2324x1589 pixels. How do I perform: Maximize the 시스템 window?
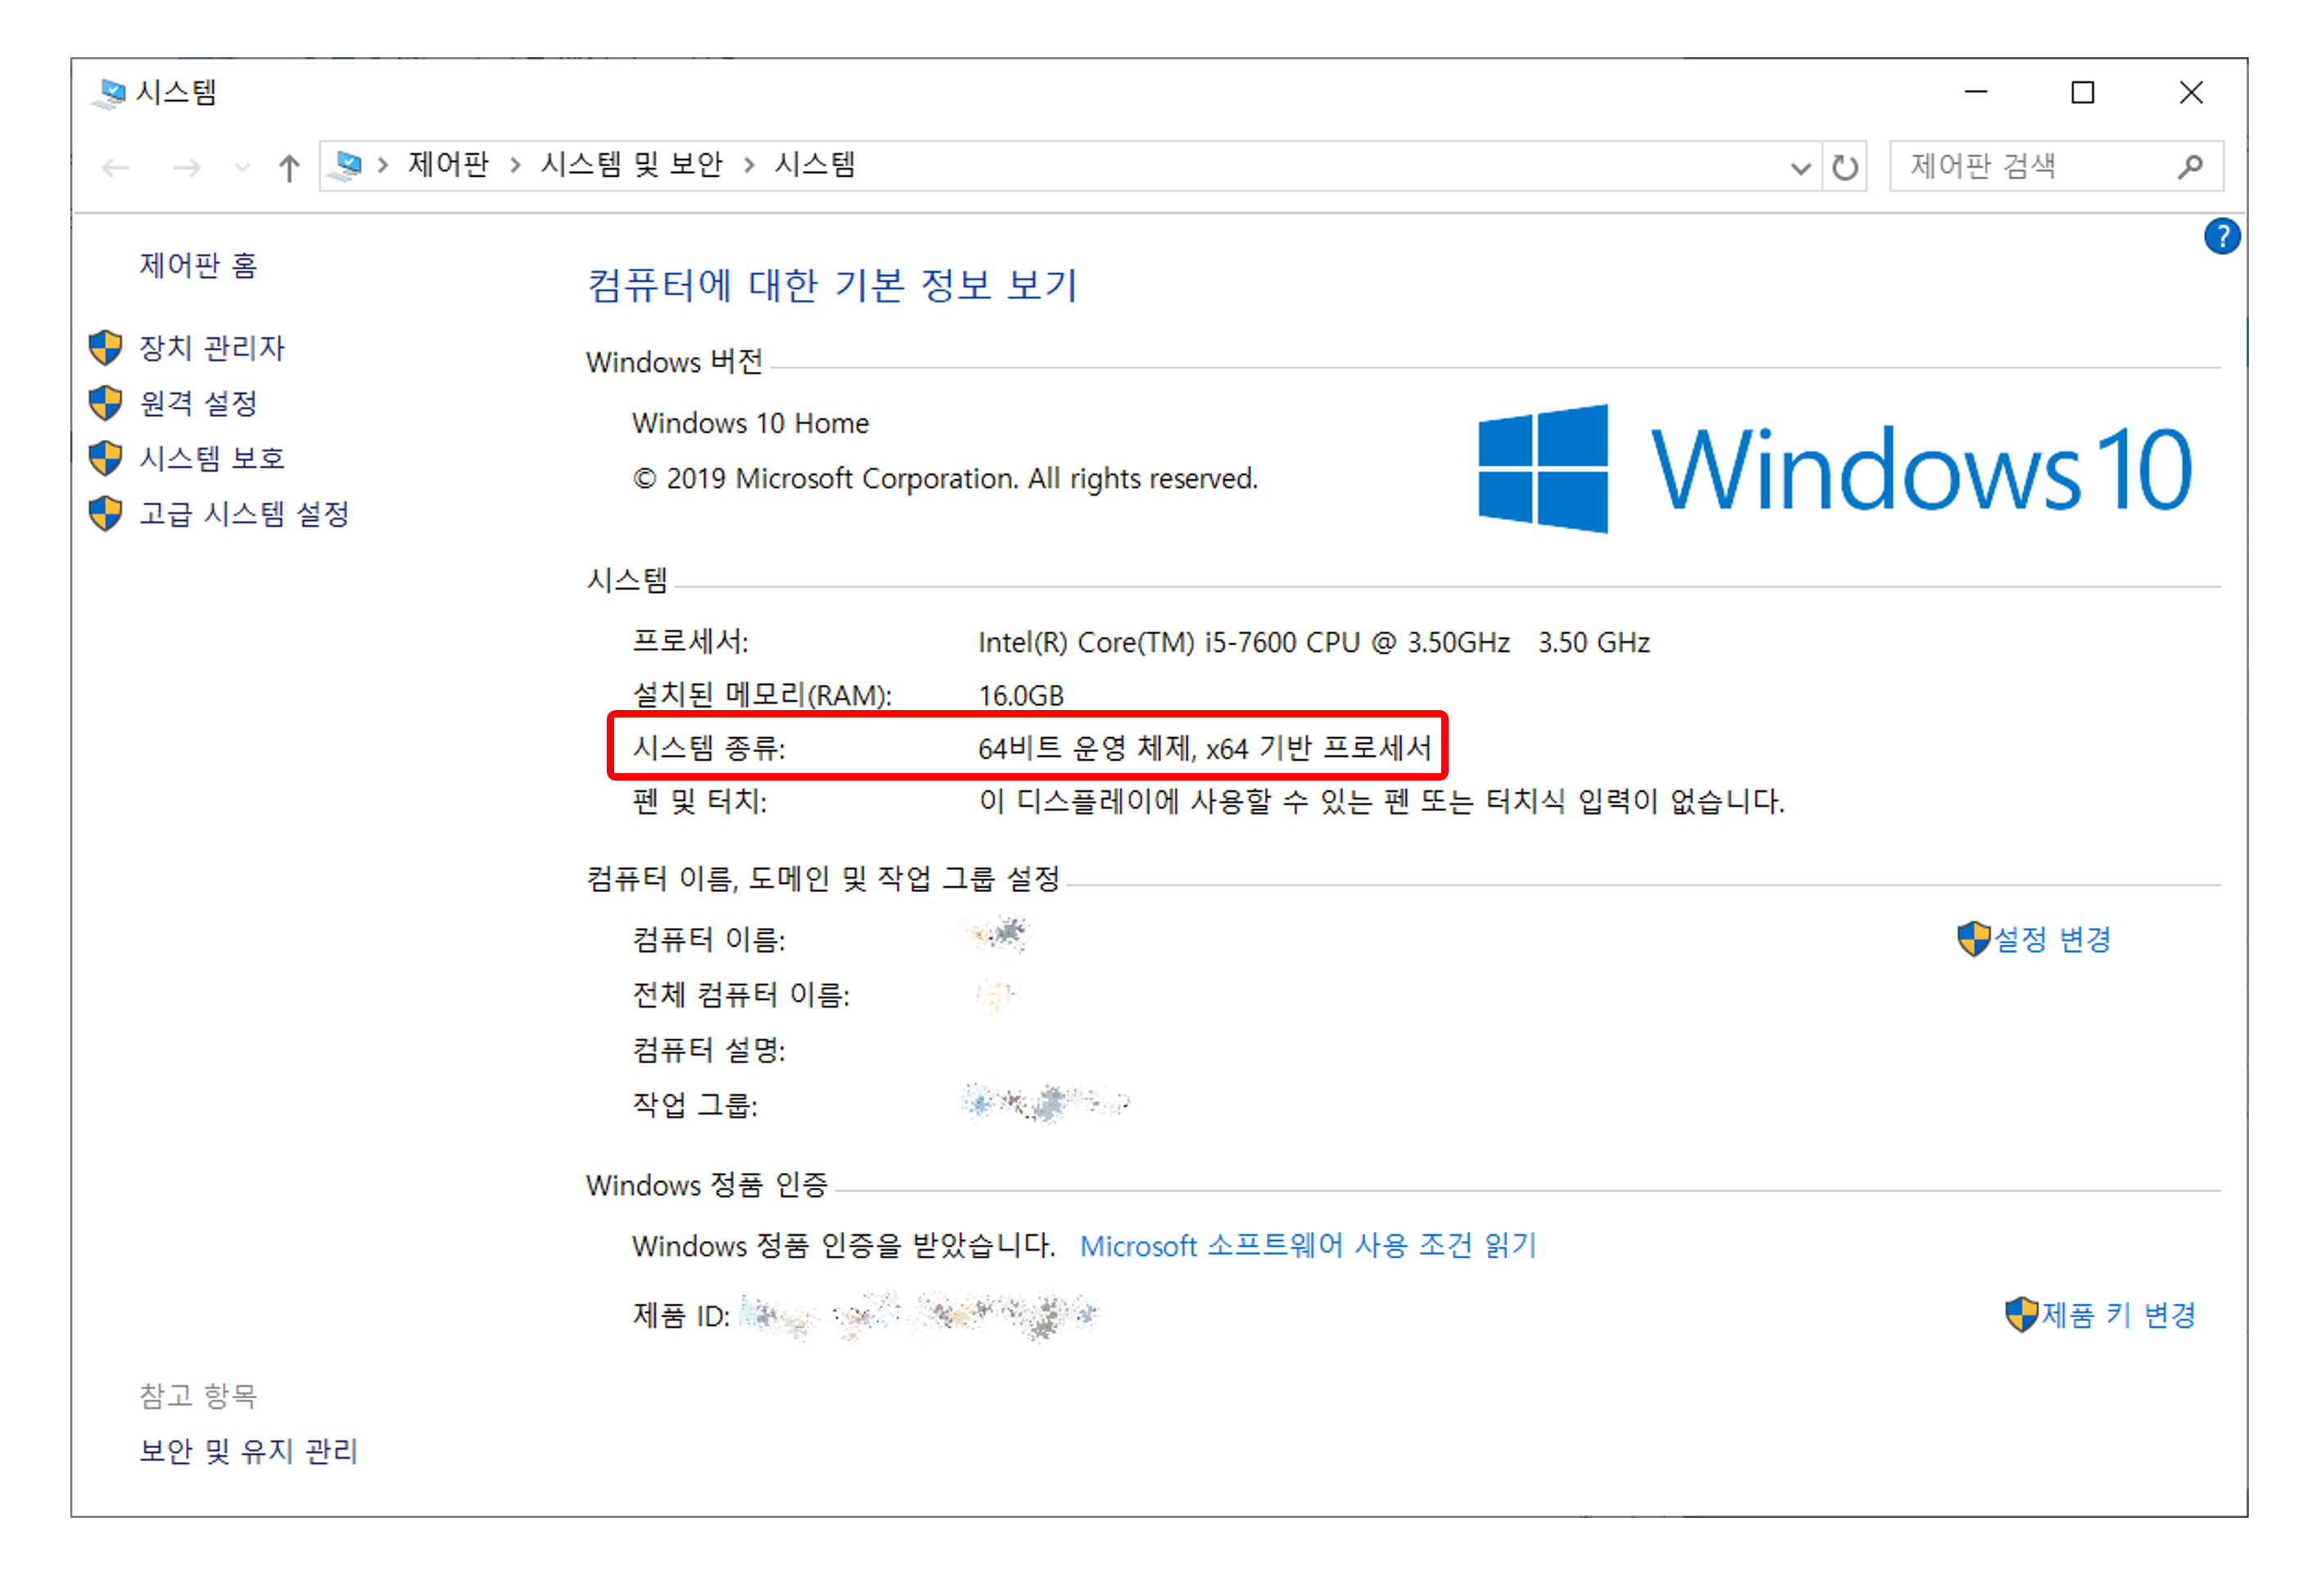[x=2082, y=93]
